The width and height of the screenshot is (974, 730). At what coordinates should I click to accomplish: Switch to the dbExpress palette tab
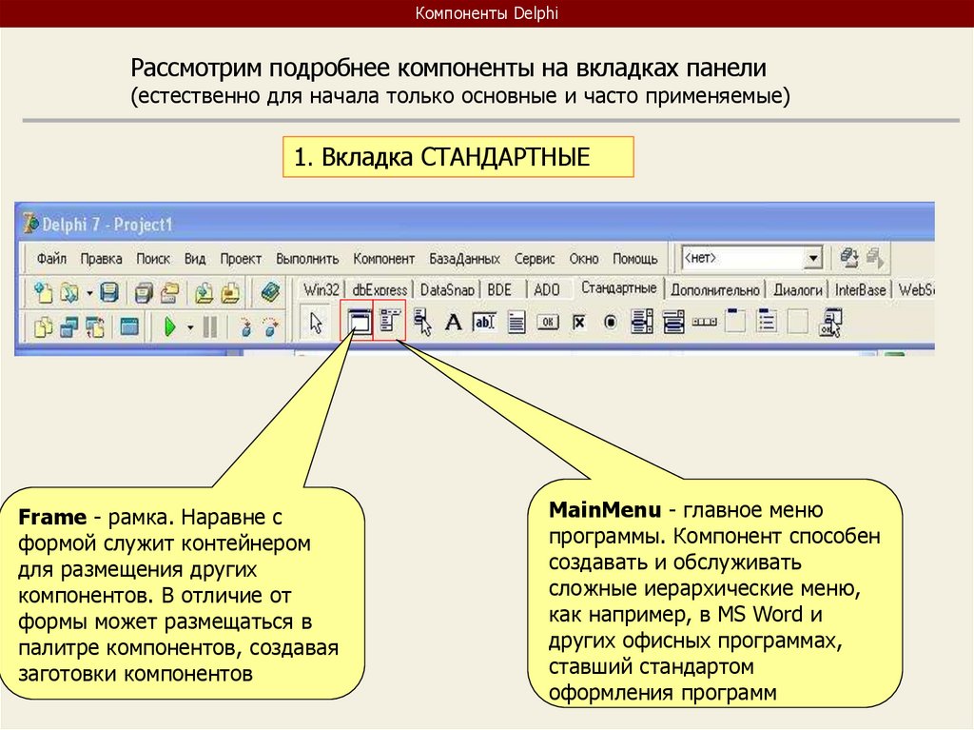[379, 289]
